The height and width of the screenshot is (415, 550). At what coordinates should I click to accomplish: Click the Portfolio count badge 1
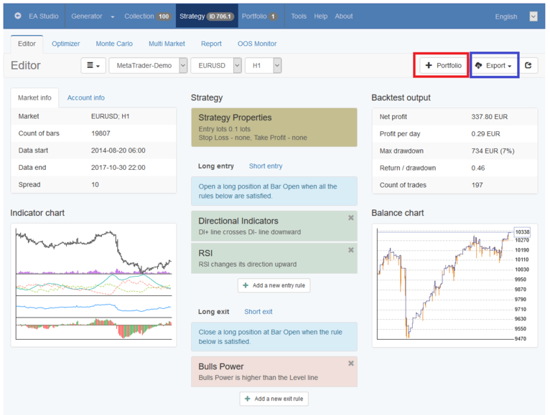[273, 16]
